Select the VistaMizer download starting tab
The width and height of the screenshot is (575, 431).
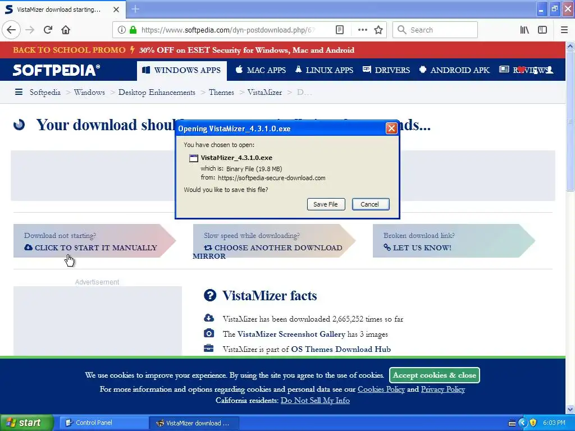[58, 10]
